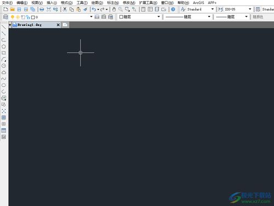Image resolution: width=274 pixels, height=206 pixels.
Task: Paste from clipboard
Action: pos(78,9)
